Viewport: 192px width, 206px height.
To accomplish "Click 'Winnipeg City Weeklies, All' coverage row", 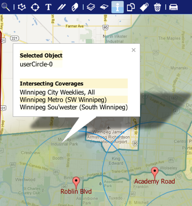I will (74, 92).
